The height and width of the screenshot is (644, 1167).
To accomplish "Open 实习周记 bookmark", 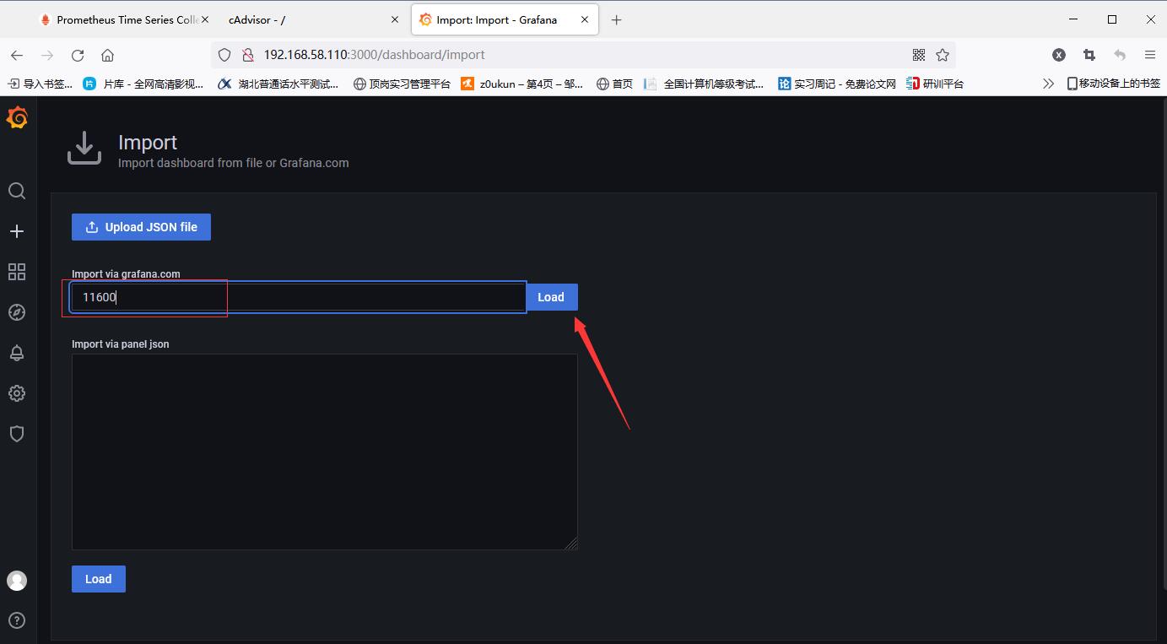I will (x=837, y=84).
